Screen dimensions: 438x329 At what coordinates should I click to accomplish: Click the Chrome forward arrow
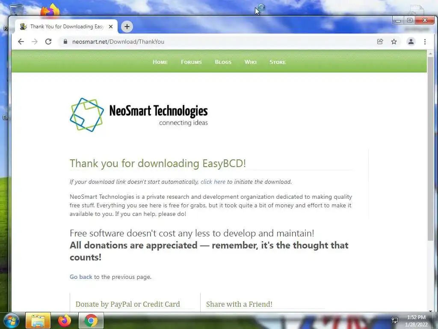(35, 42)
